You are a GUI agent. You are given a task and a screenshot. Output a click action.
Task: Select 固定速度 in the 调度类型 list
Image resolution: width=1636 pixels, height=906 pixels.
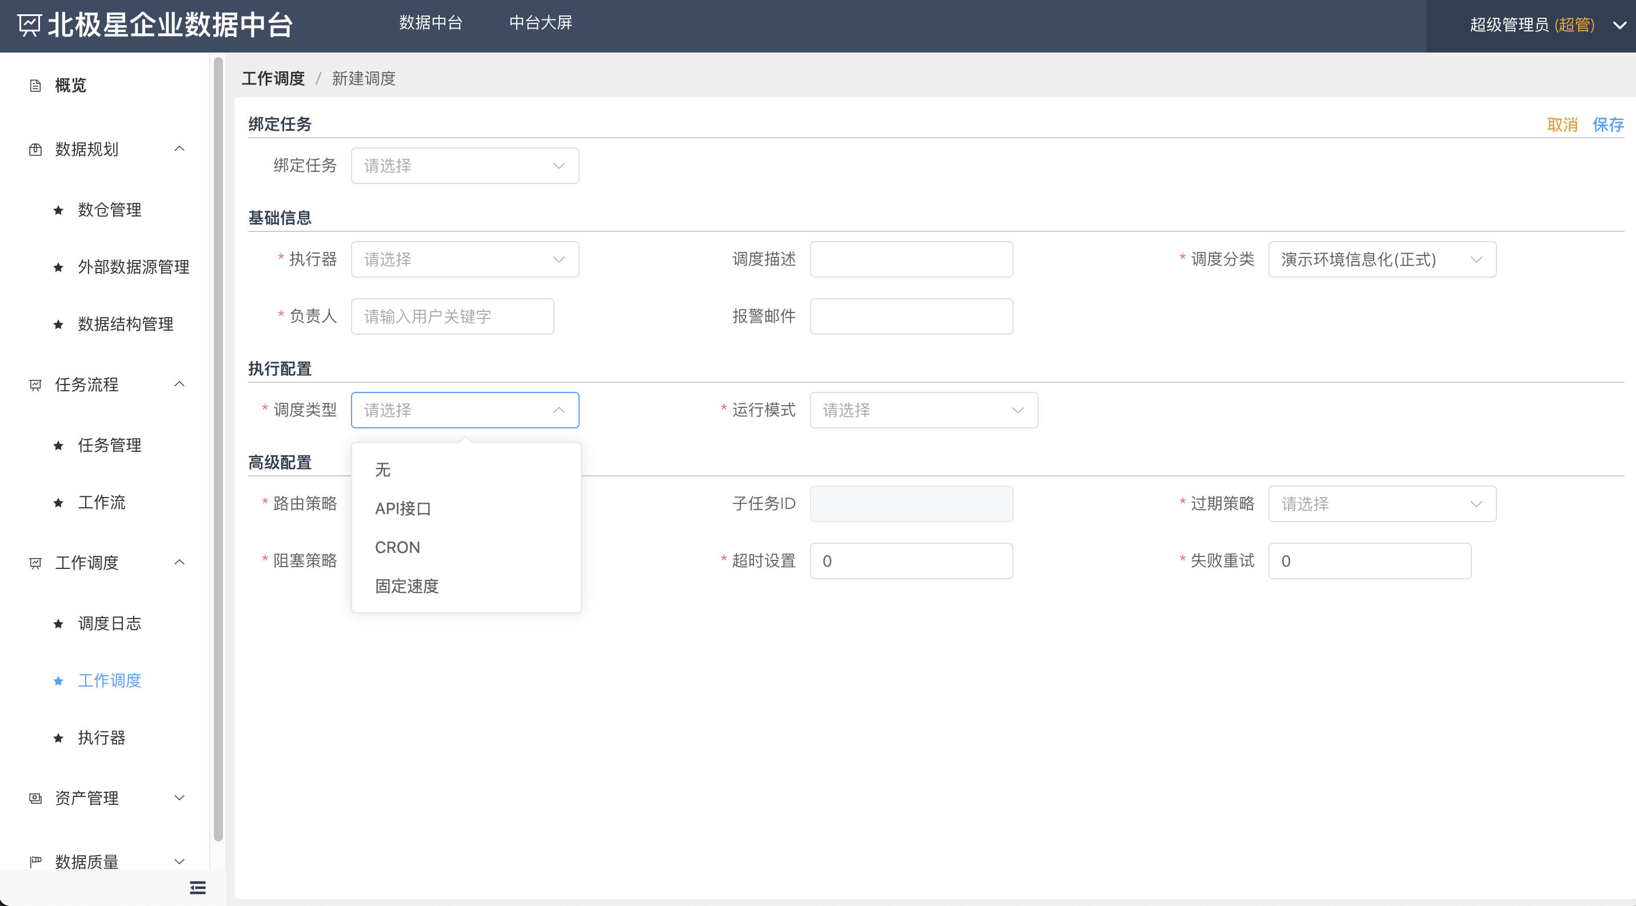(x=466, y=586)
